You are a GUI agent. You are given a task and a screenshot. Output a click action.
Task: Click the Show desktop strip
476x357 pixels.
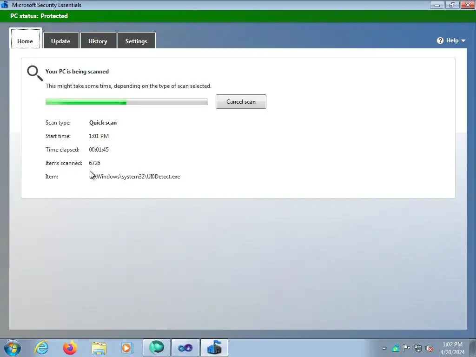coord(472,348)
